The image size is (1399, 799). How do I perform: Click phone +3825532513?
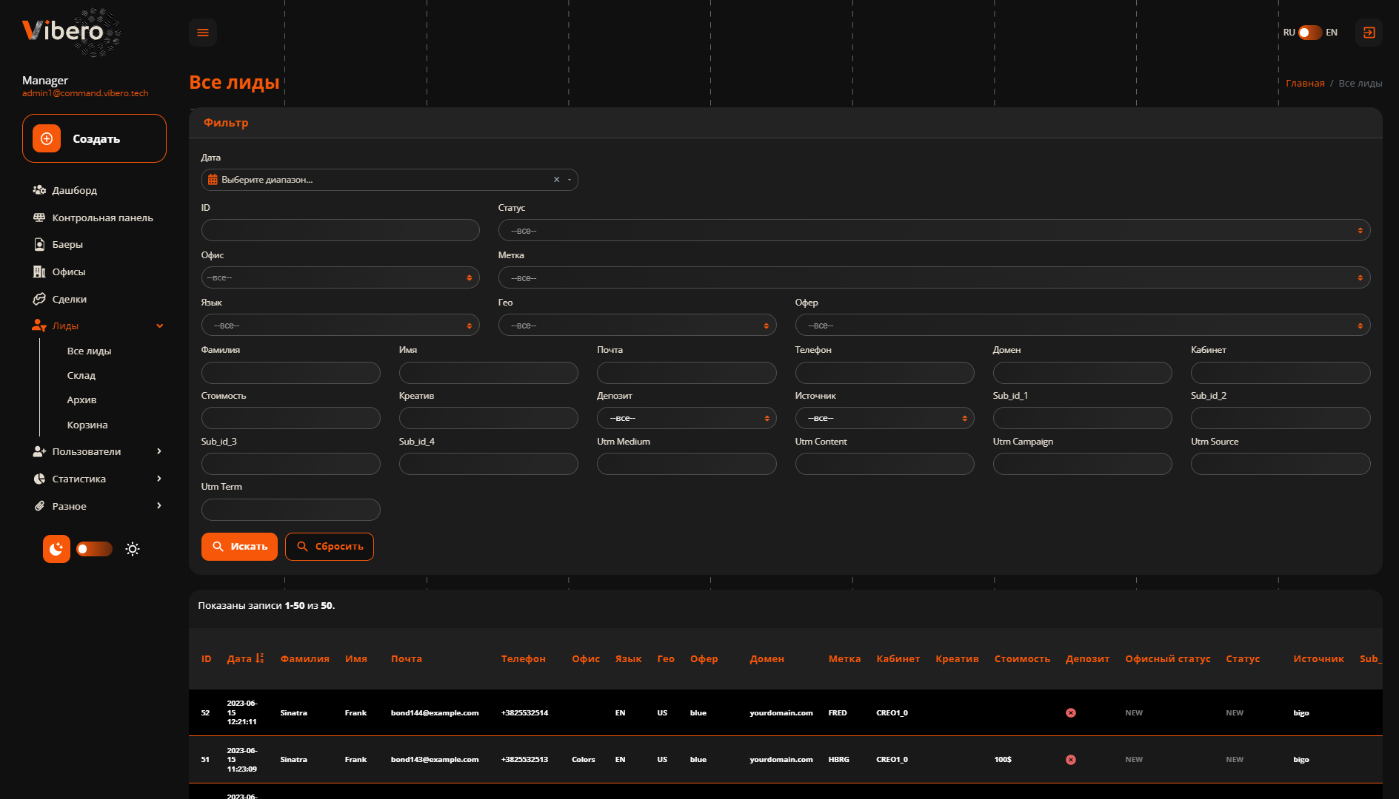point(524,760)
